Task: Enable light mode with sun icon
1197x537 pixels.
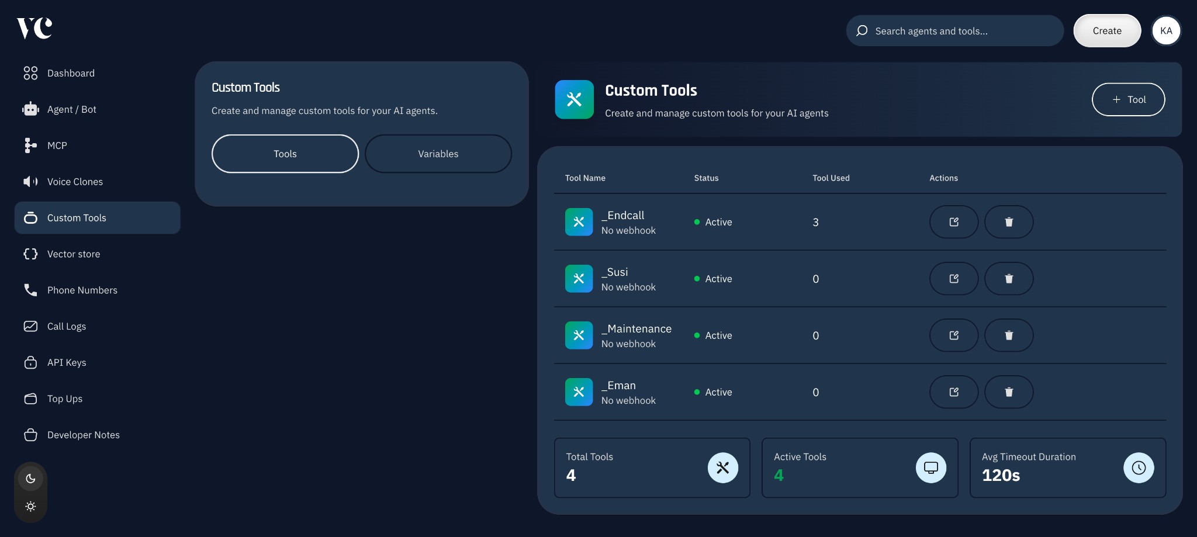Action: click(x=30, y=506)
